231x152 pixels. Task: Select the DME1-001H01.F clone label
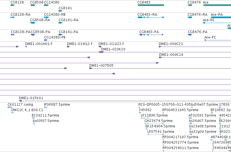pyautogui.click(x=39, y=44)
